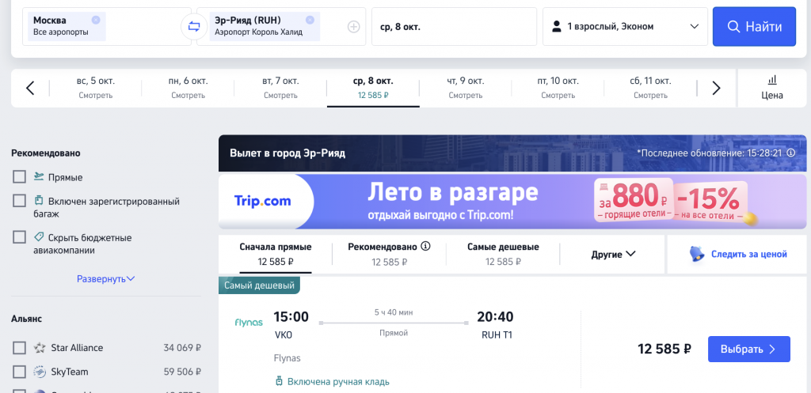
Task: Tick the Star Alliance checkbox
Action: pos(19,348)
